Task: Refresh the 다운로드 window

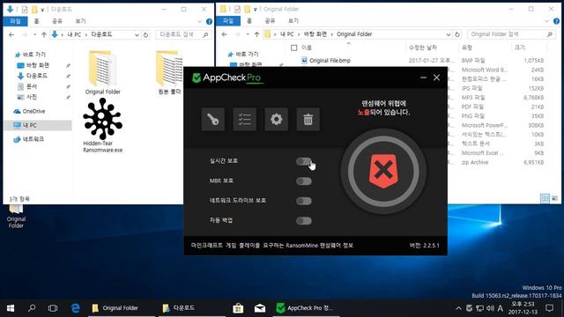Action: (145, 35)
